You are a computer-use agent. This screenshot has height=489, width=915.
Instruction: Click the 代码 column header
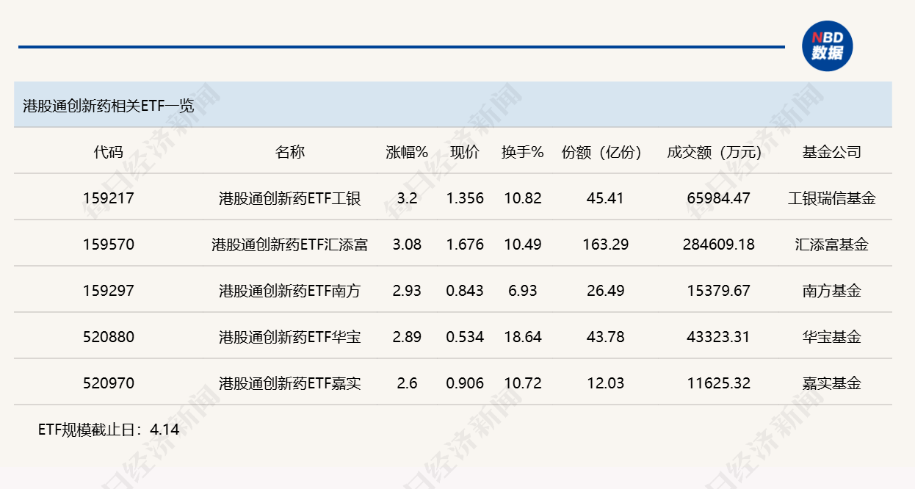[x=109, y=152]
